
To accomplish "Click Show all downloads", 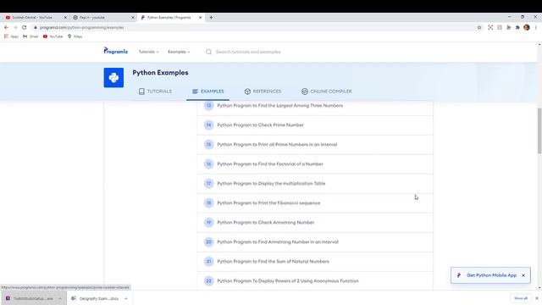I will click(x=521, y=298).
